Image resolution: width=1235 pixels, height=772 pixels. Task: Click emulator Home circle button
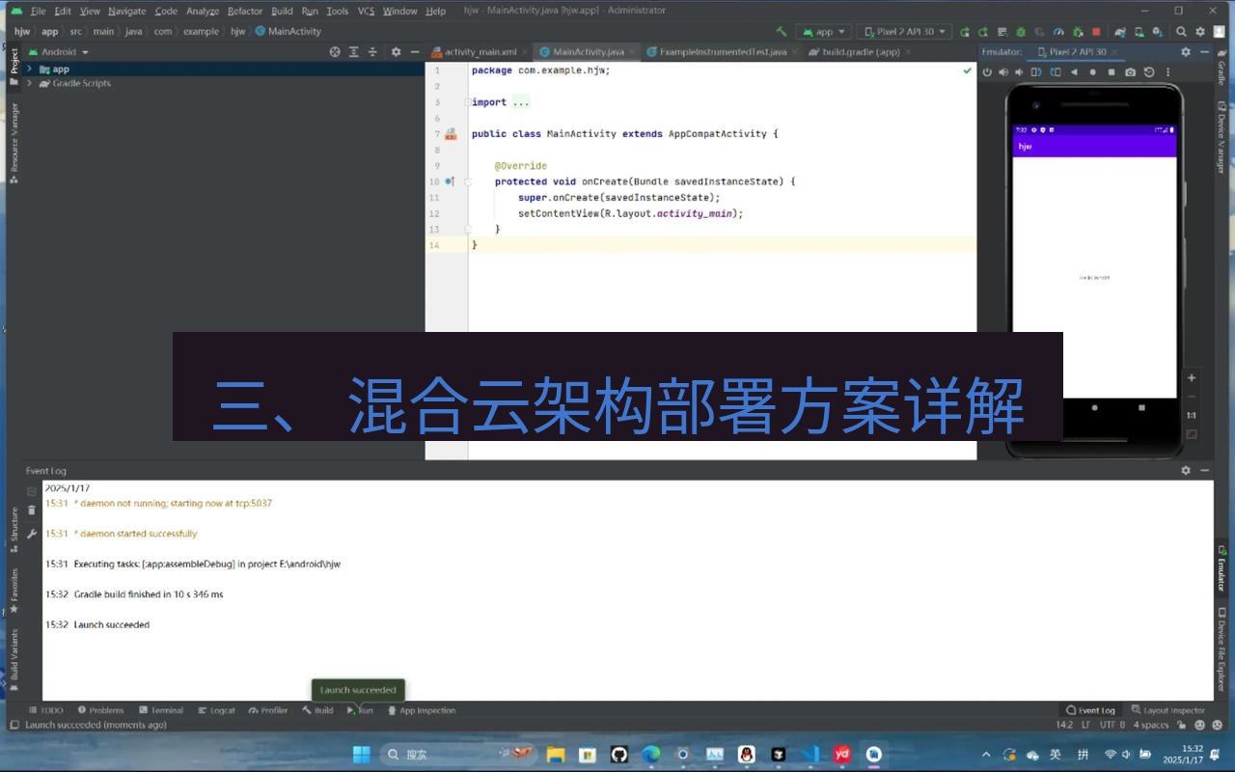click(x=1093, y=71)
